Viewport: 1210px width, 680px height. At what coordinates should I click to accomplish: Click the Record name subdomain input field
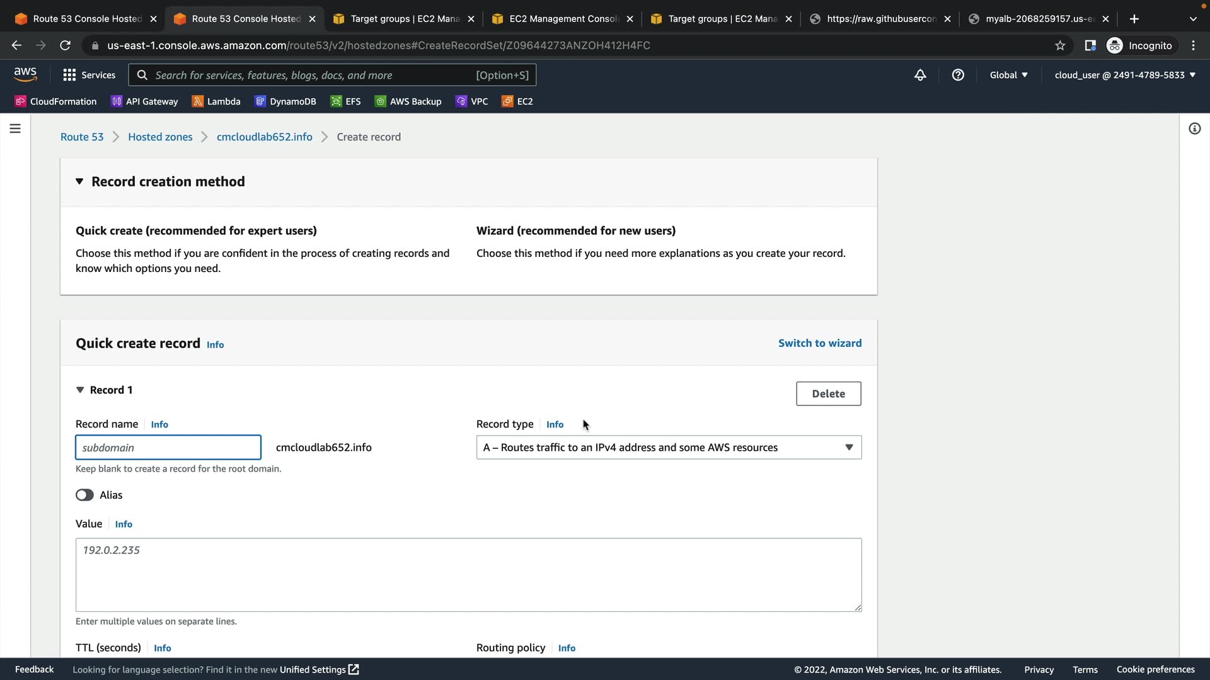click(x=168, y=448)
